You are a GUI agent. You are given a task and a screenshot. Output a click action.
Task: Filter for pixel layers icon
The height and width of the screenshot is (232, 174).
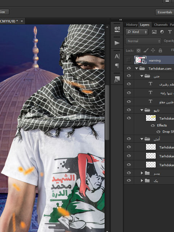point(154,32)
